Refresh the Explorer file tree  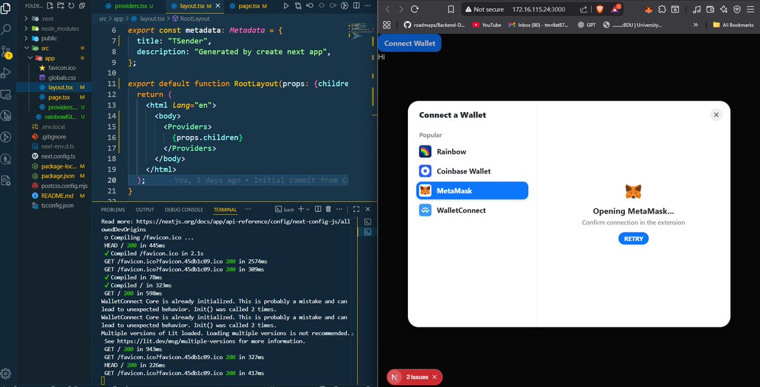[x=71, y=6]
